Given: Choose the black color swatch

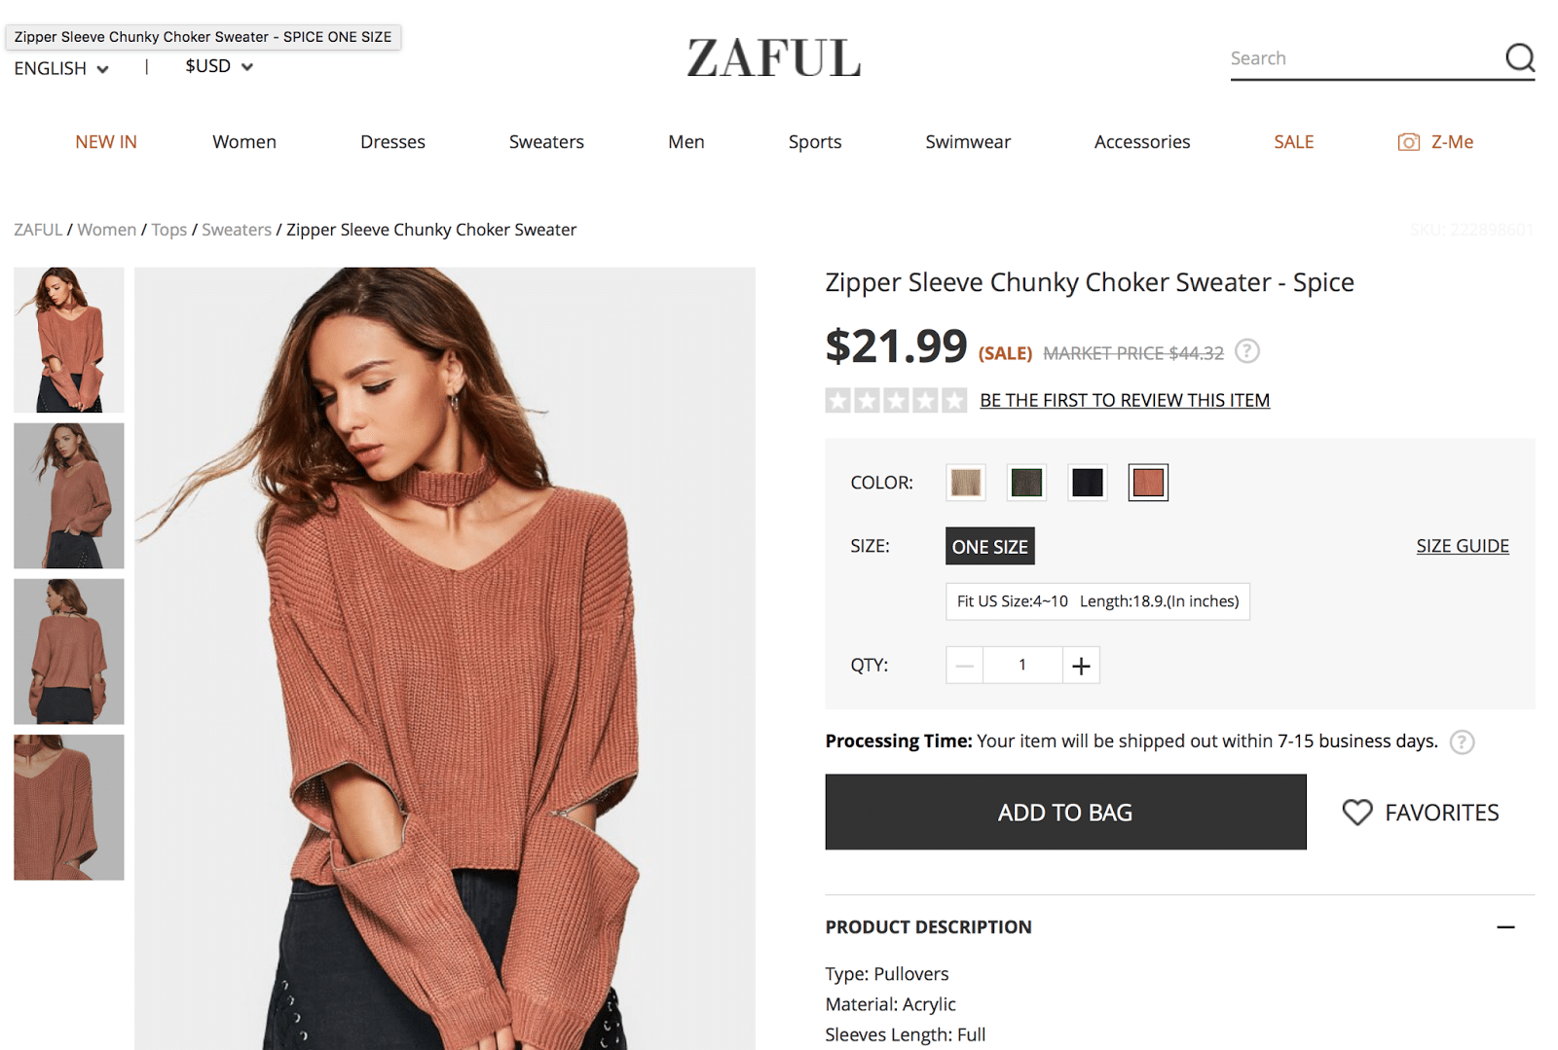Looking at the screenshot, I should [x=1087, y=483].
